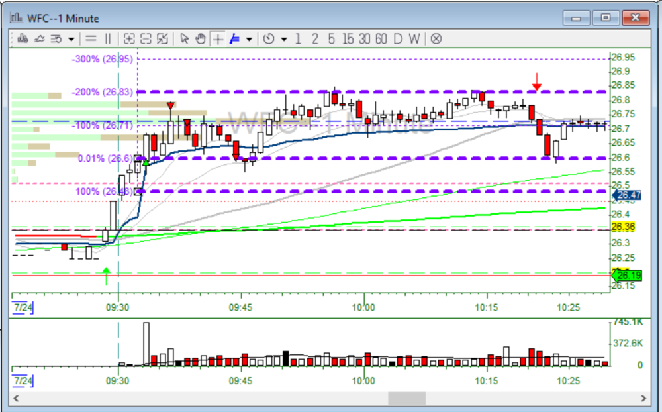This screenshot has width=662, height=412.
Task: Add a horizontal line with the toolbar tool
Action: tap(91, 38)
